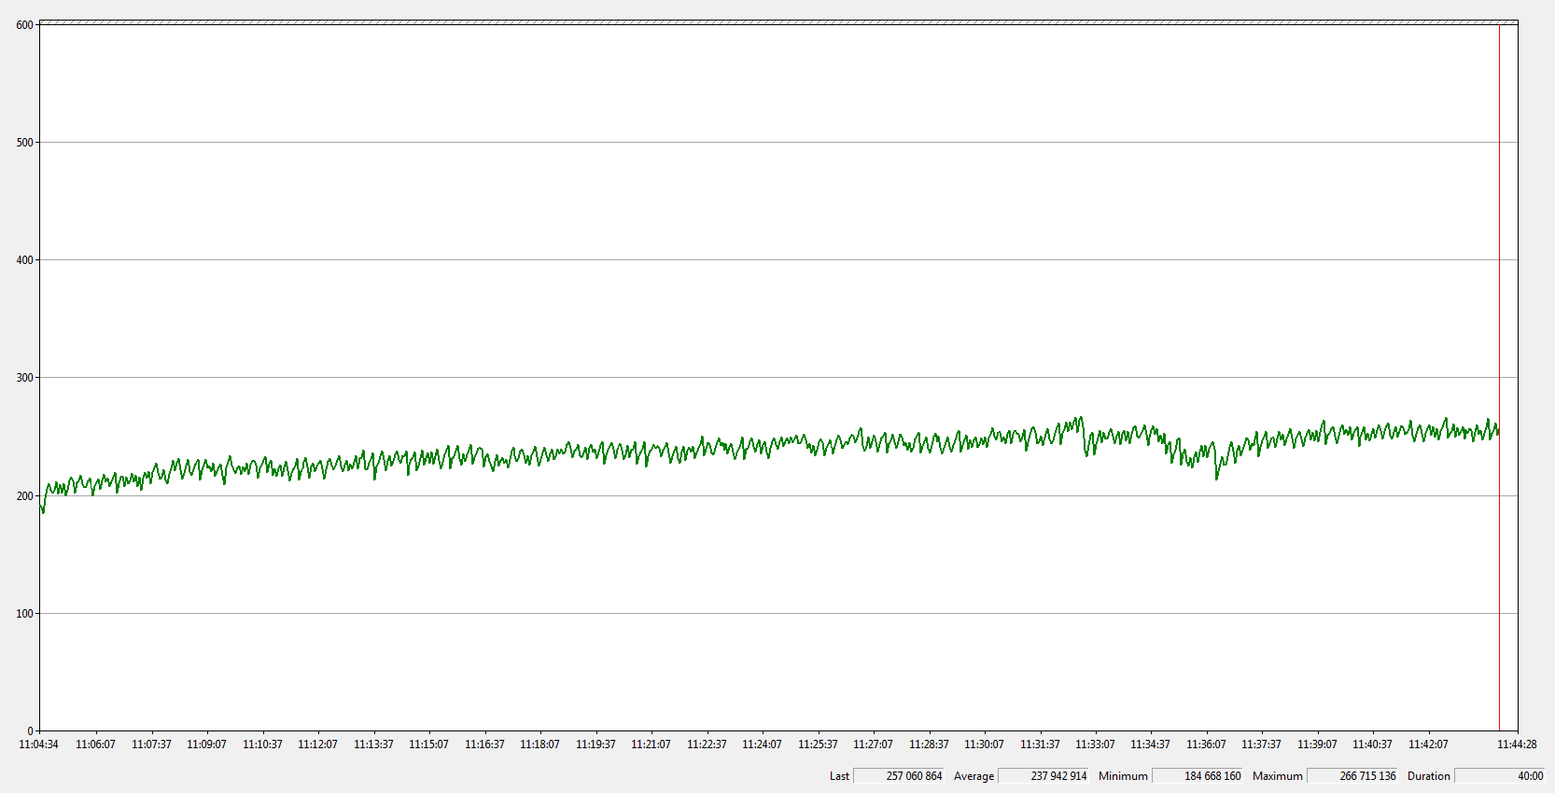Click the 11:21:07 time axis label
1555x793 pixels.
tap(651, 744)
